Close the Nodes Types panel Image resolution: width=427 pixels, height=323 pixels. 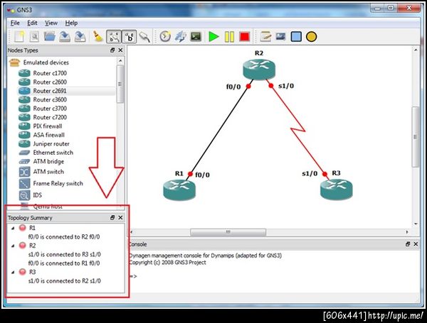[120, 50]
